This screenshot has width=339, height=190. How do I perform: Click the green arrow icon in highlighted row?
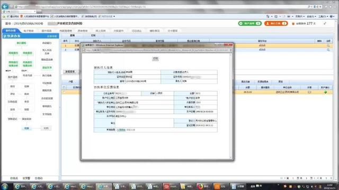click(325, 92)
